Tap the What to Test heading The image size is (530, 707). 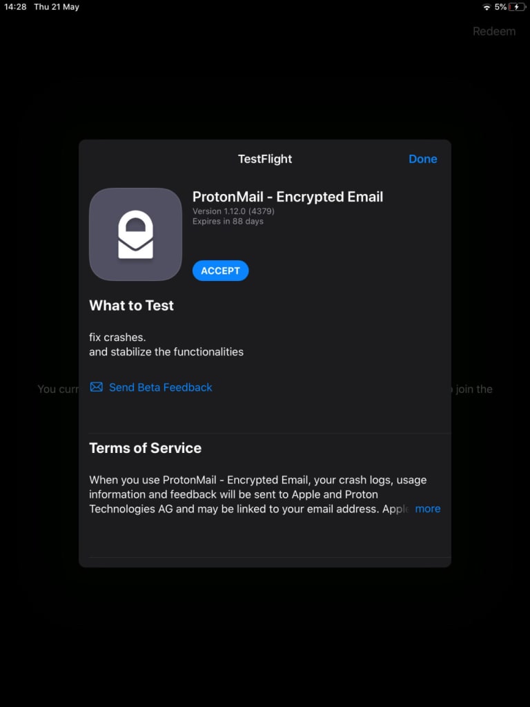(x=131, y=305)
